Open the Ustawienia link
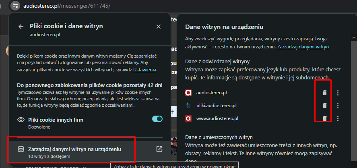 144,70
